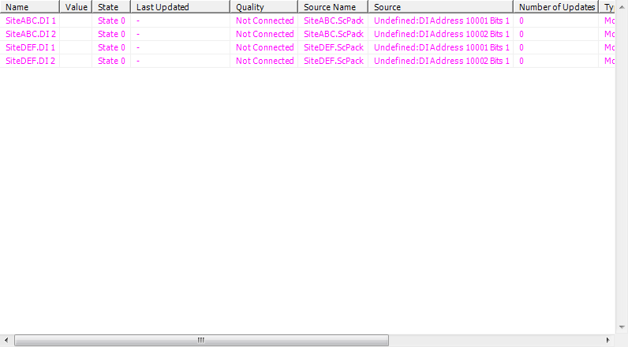Sort by the Name column header
This screenshot has height=347, width=628.
coord(29,7)
